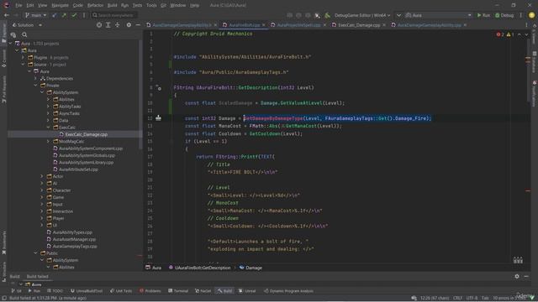Click the Git commit checkmark icon
This screenshot has width=538, height=302.
tap(74, 15)
